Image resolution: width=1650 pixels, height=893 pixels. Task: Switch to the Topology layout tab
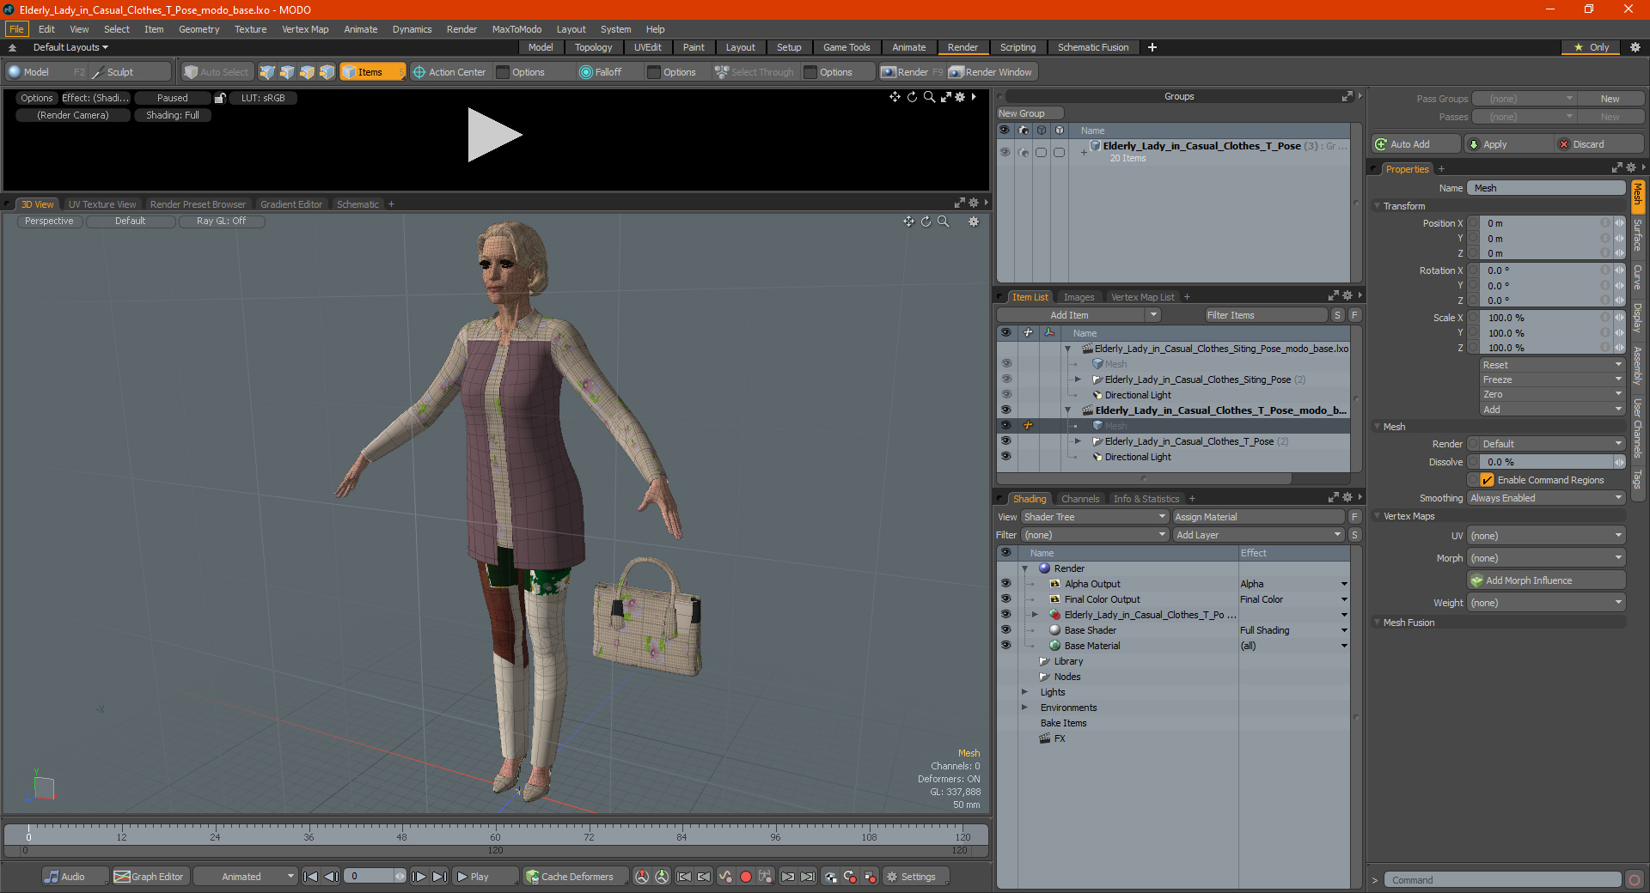(593, 47)
